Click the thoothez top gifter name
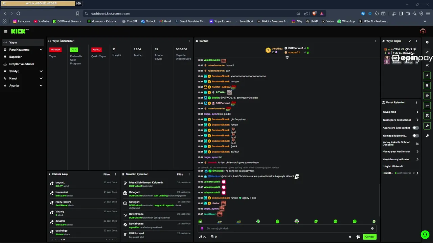The width and height of the screenshot is (433, 243). [277, 49]
